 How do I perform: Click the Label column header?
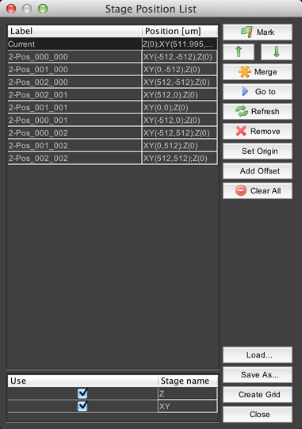coord(75,31)
